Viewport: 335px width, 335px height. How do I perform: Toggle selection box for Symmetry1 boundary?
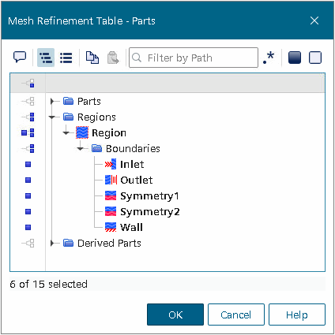pyautogui.click(x=28, y=196)
